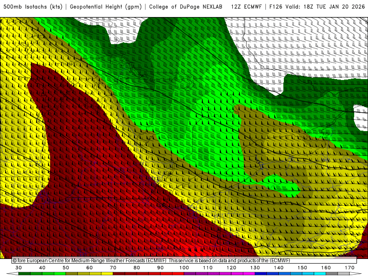The width and height of the screenshot is (368, 276).
Task: Pick the magenta 125-130 kt legend swatch
Action: pos(249,273)
